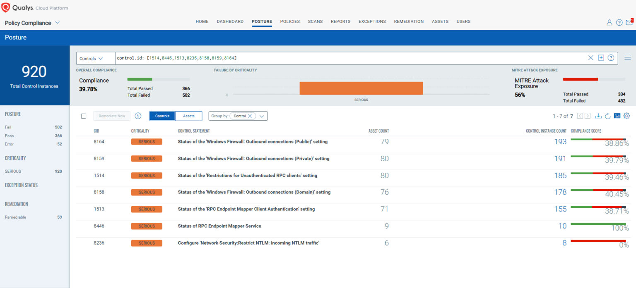Open control instance count 193 link
Screen dimensions: 636x288
pyautogui.click(x=560, y=142)
